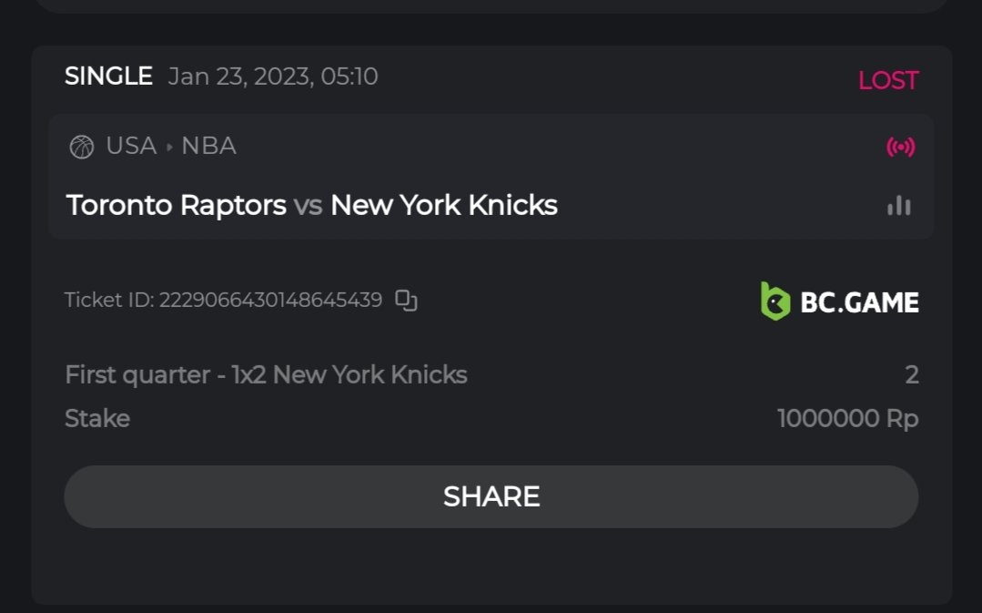Copy the ticket ID with copy icon
Image resolution: width=982 pixels, height=613 pixels.
click(x=407, y=300)
